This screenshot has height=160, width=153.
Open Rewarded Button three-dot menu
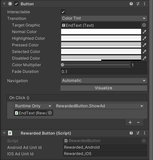point(144,133)
